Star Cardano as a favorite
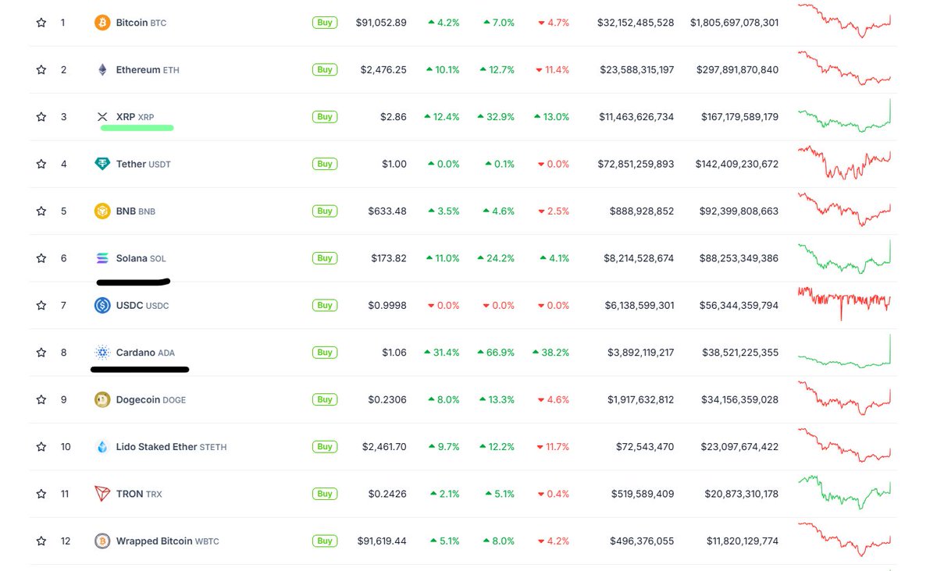This screenshot has height=571, width=937. tap(41, 353)
